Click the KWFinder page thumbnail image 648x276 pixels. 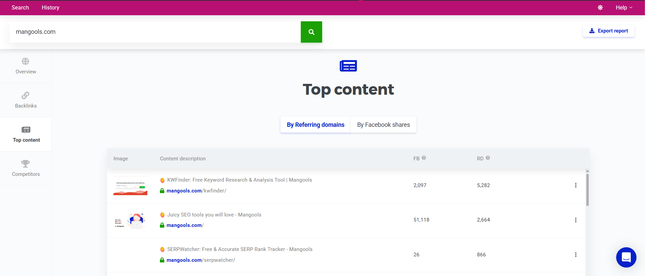130,186
